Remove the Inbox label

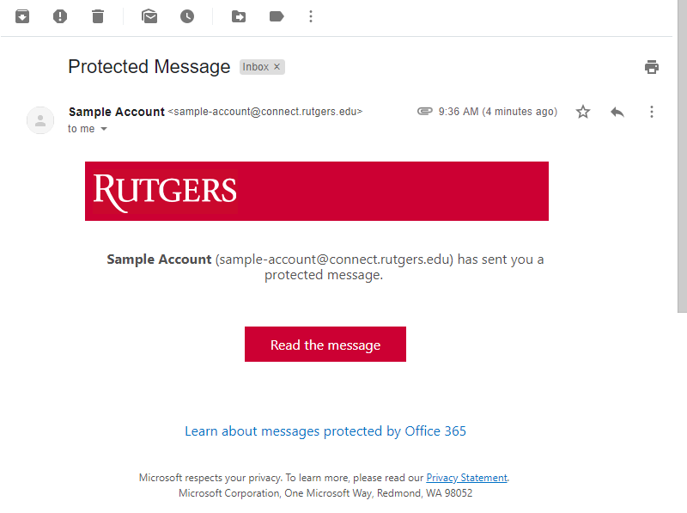[x=277, y=67]
